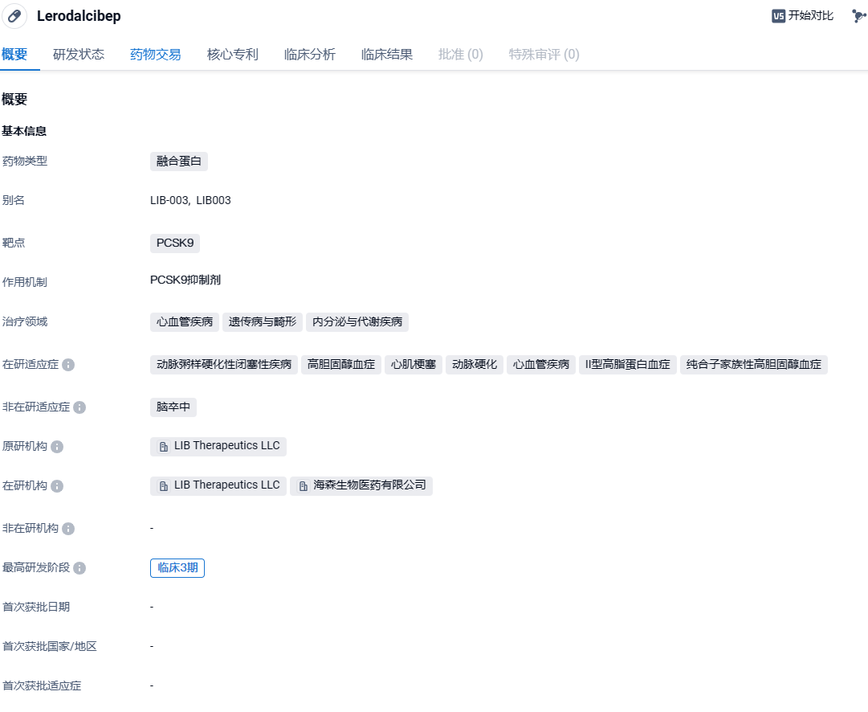Screen dimensions: 868x712
Task: Click info icon next to 原研机构
Action: pos(57,447)
